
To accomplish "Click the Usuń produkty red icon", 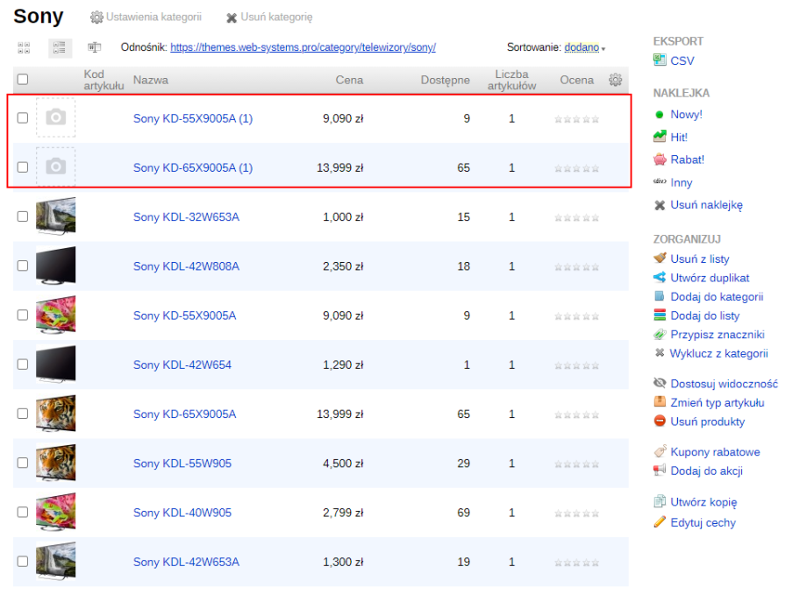I will click(x=661, y=421).
